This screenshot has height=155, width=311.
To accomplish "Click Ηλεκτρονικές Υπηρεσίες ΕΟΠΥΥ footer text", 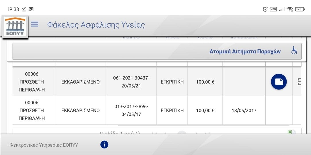I will (43, 145).
